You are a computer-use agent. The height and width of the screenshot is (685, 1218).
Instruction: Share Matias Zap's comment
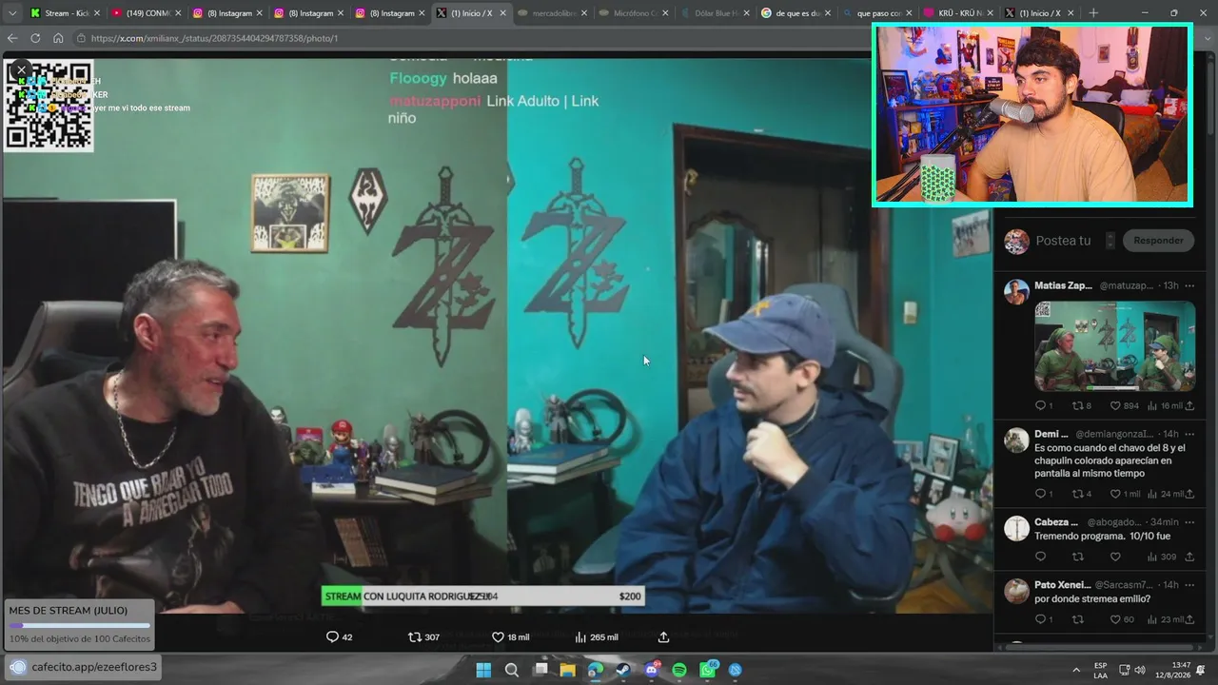tap(1189, 405)
